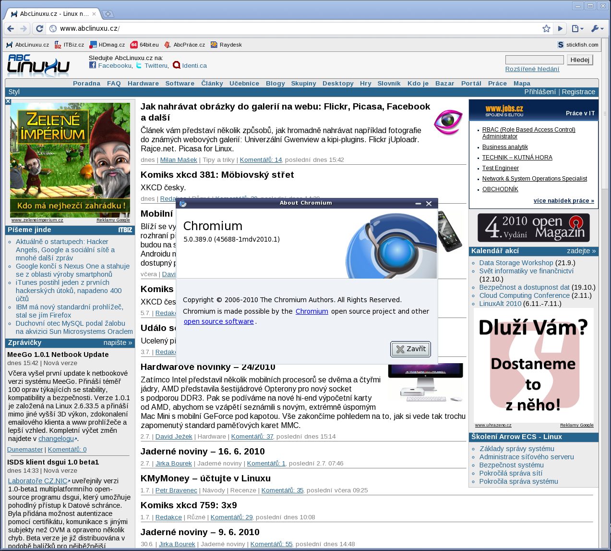Click the browser back arrow button
This screenshot has height=551, width=611.
11,28
